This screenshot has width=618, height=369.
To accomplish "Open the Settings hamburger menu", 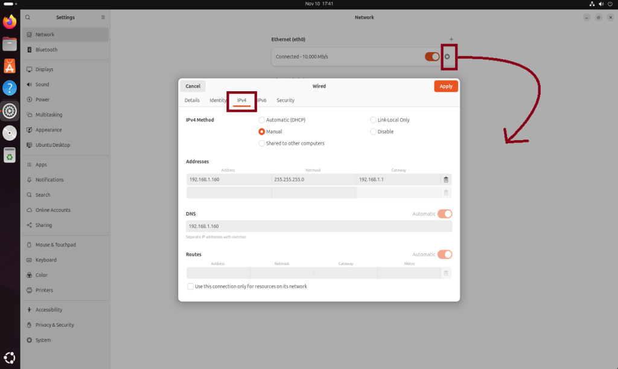I will coord(103,18).
